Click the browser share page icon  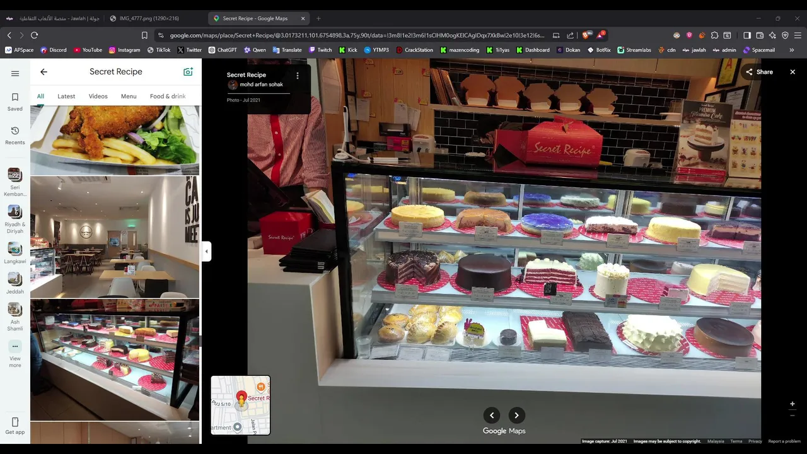click(x=571, y=35)
